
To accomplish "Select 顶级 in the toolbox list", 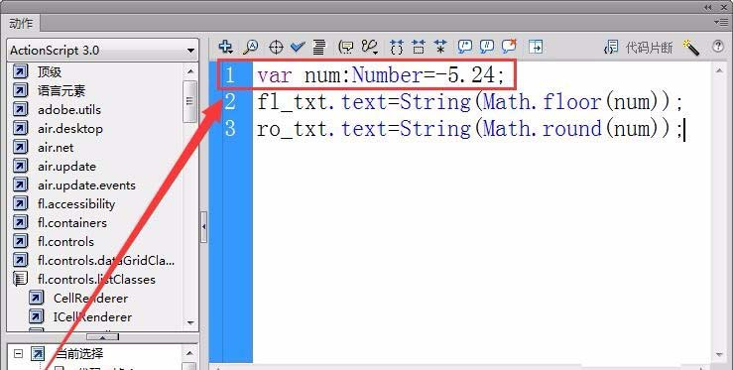I will (x=50, y=72).
